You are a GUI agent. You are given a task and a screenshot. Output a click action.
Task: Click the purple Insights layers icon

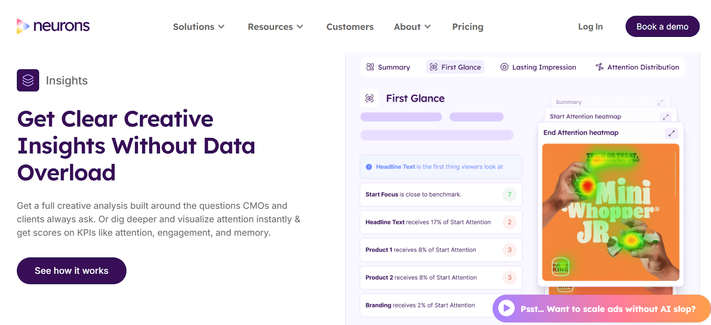pyautogui.click(x=28, y=80)
